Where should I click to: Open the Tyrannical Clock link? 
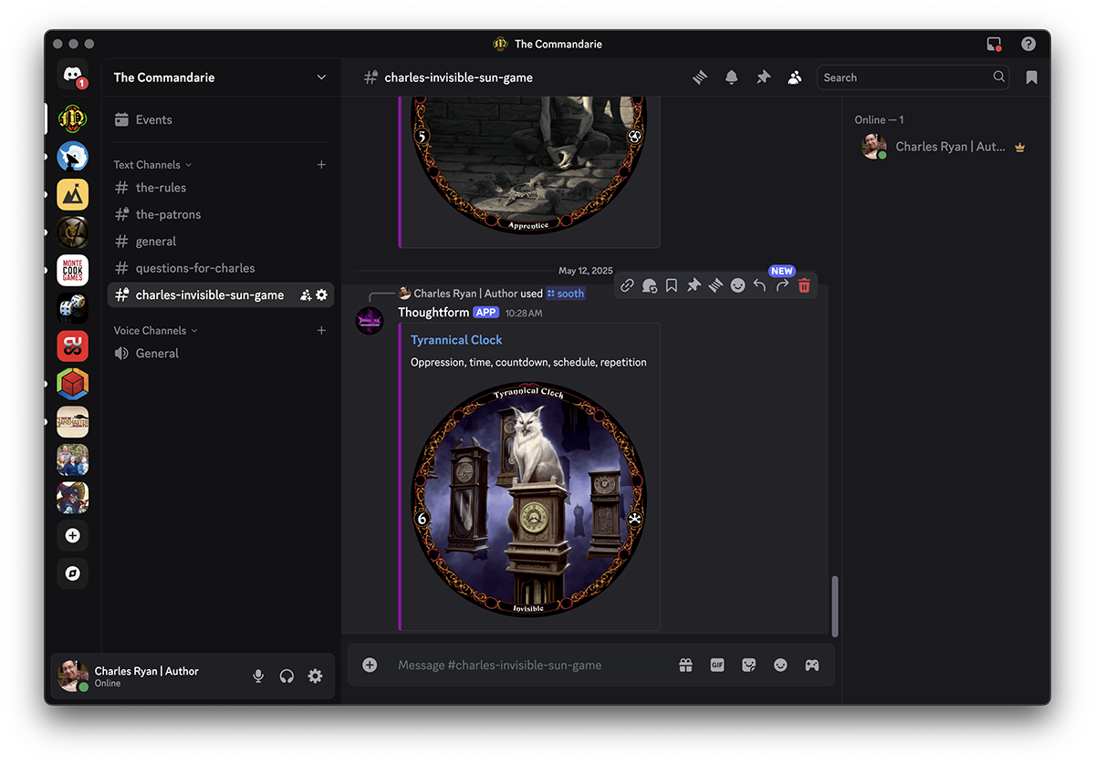456,340
